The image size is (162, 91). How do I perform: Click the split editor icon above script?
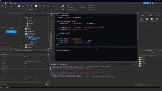(x=137, y=13)
